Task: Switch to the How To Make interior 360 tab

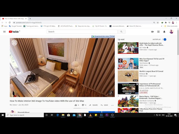Action: click(x=14, y=19)
